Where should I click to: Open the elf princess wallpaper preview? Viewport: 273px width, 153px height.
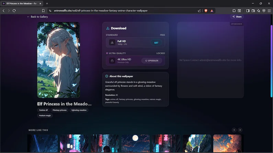pos(58,60)
